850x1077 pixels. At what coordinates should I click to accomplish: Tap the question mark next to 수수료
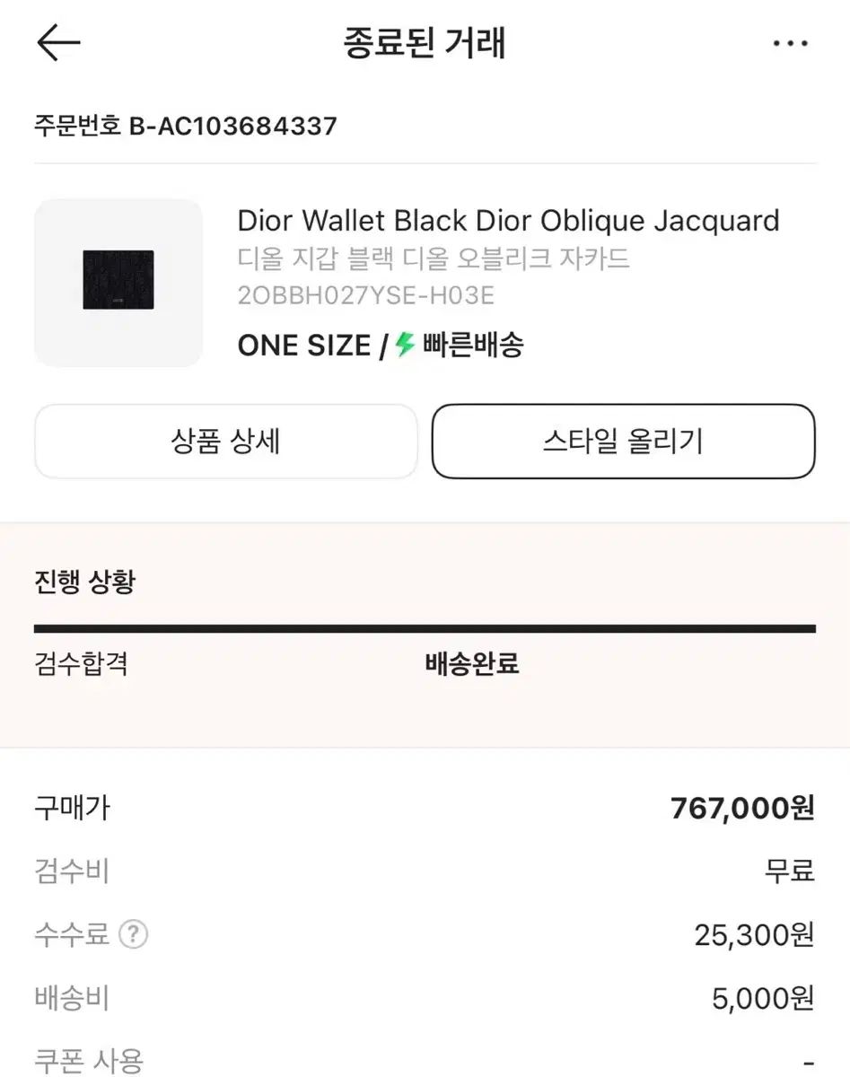click(133, 934)
